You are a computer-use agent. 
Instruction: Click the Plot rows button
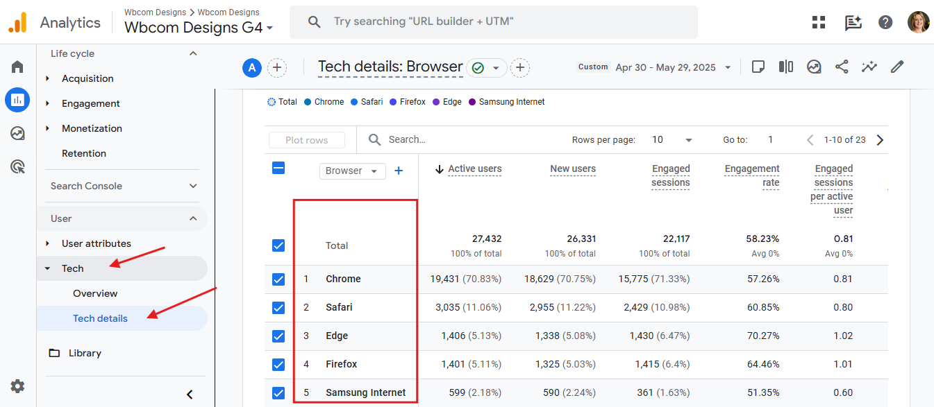tap(306, 139)
